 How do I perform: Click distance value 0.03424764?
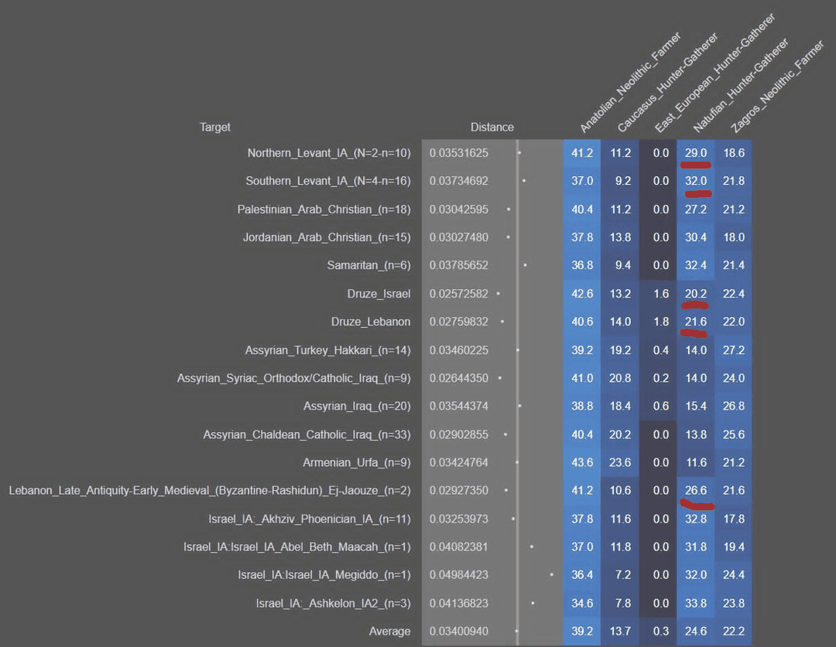point(458,463)
